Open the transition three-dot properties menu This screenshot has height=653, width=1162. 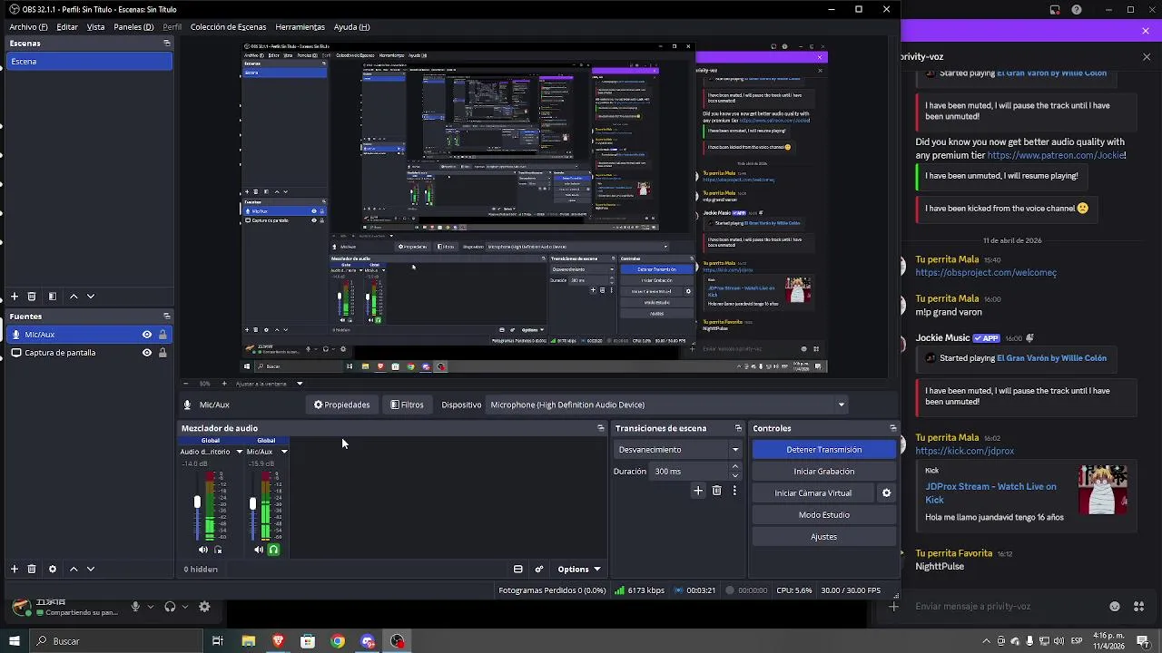coord(734,491)
